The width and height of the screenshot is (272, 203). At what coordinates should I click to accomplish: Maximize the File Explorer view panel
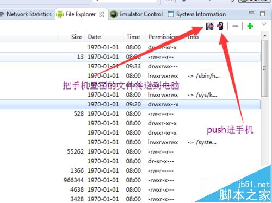point(262,14)
